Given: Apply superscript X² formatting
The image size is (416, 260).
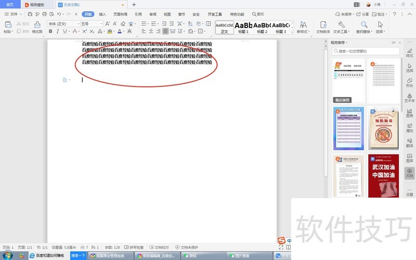Looking at the screenshot, I should pos(84,31).
